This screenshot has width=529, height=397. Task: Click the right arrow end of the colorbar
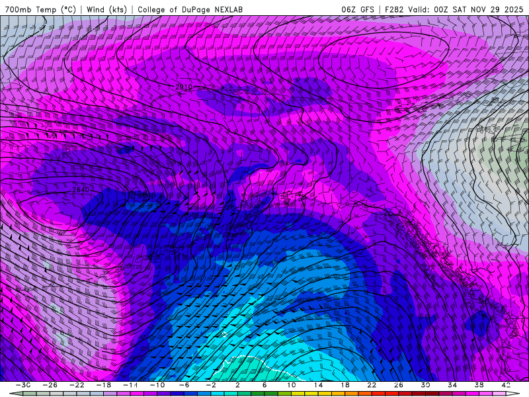(x=513, y=394)
